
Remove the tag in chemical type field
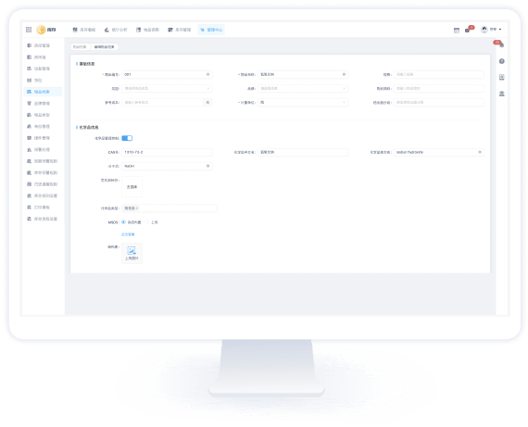pos(137,208)
